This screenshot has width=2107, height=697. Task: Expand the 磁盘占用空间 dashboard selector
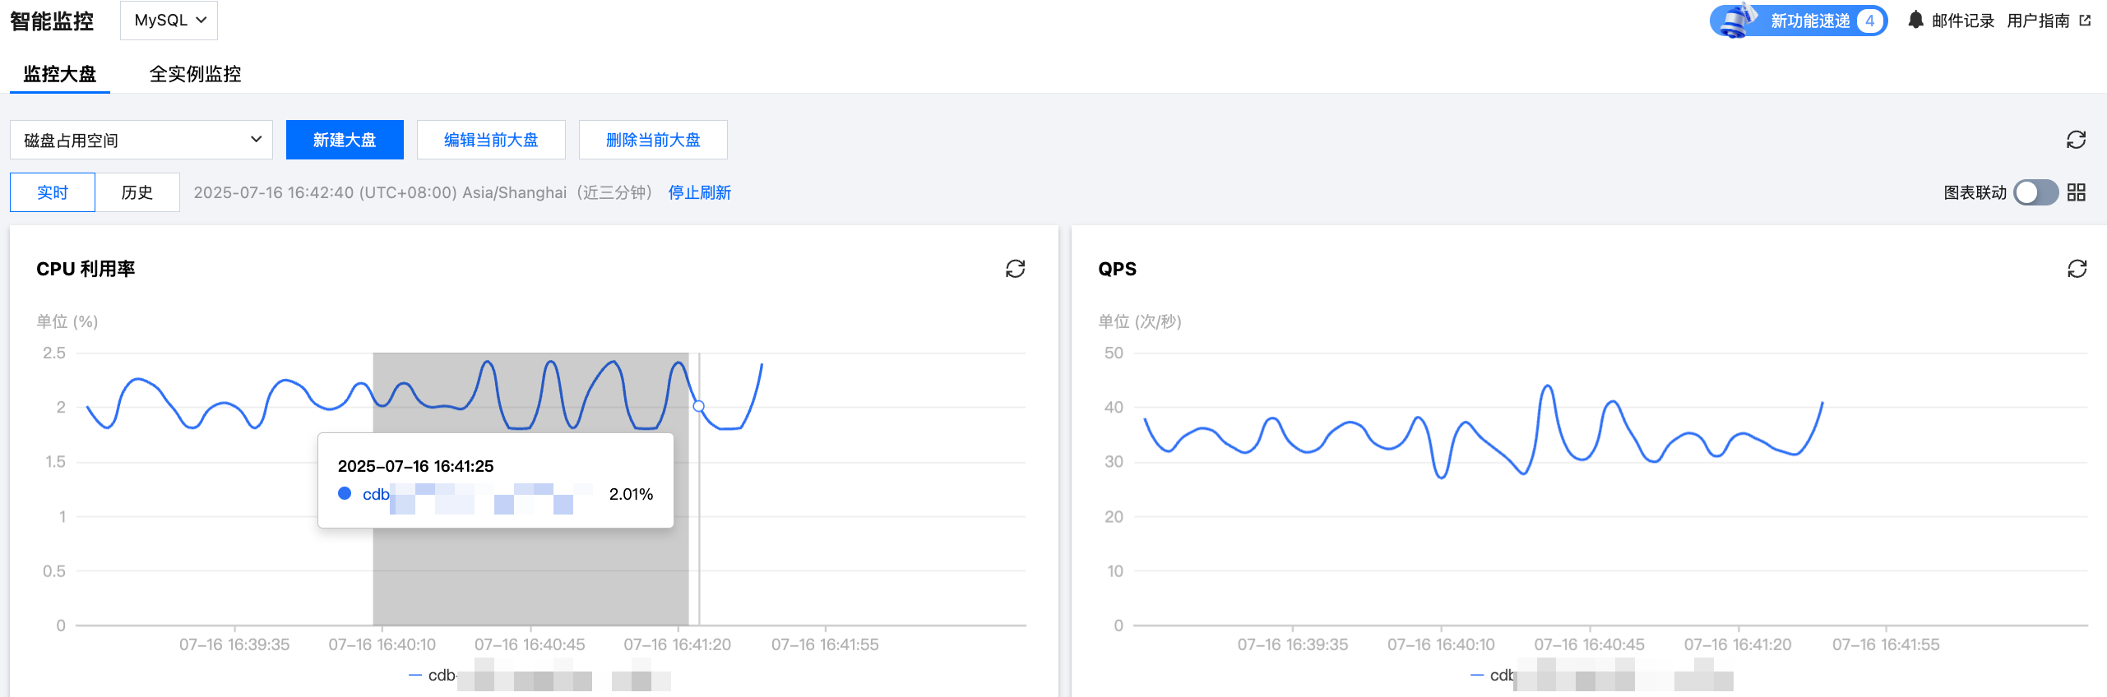[141, 140]
